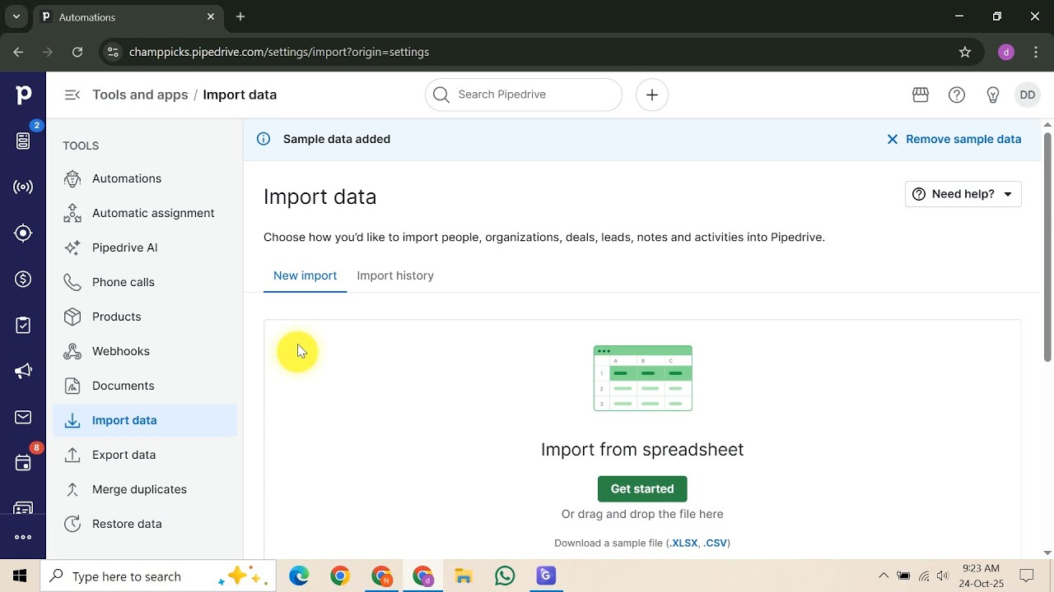Click the info icon beside Sample data added
The image size is (1054, 592).
[x=263, y=139]
